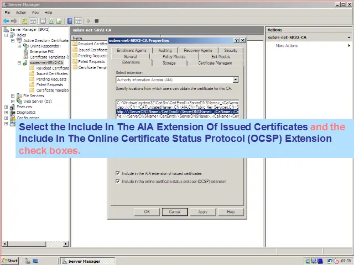
Task: Switch to the Auditing tab
Action: (165, 50)
